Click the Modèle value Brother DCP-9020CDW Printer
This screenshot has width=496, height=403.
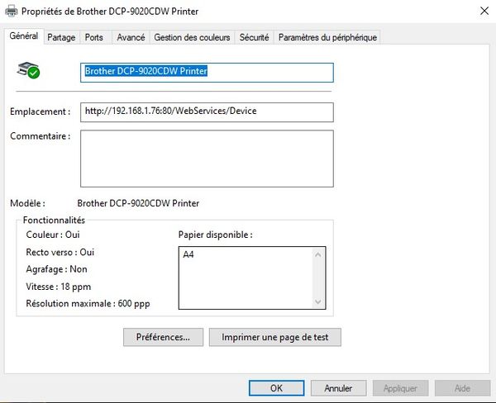pyautogui.click(x=138, y=203)
